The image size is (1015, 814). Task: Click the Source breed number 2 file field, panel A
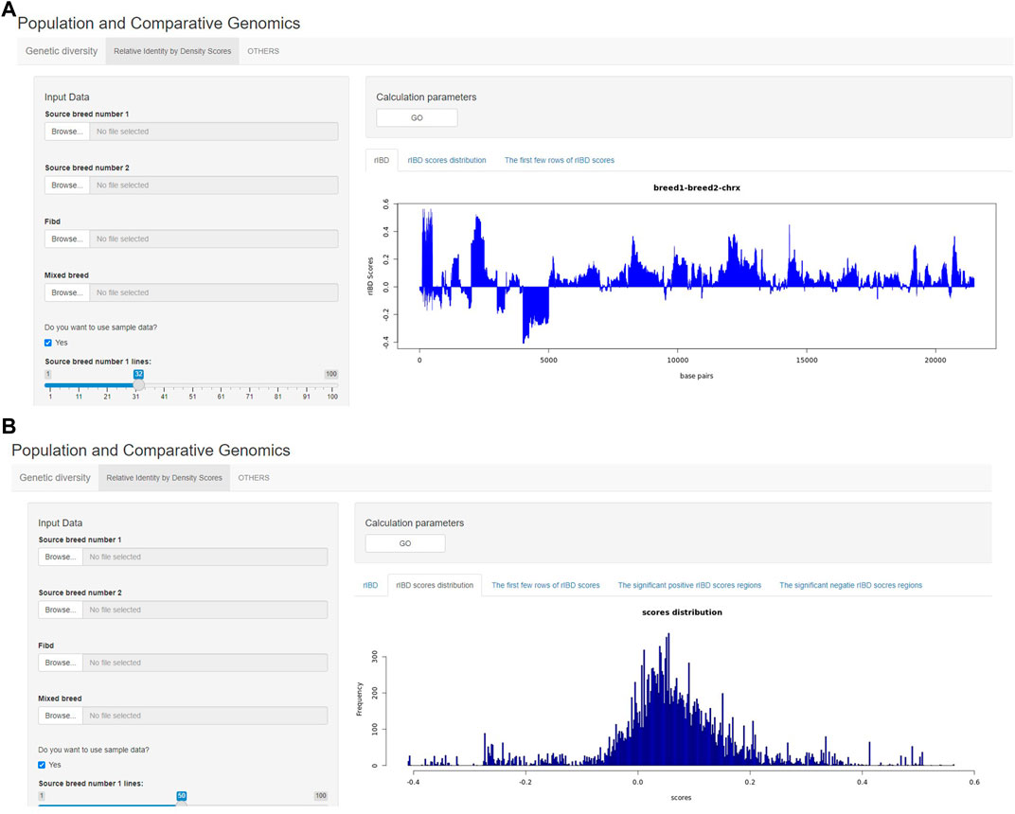click(214, 186)
